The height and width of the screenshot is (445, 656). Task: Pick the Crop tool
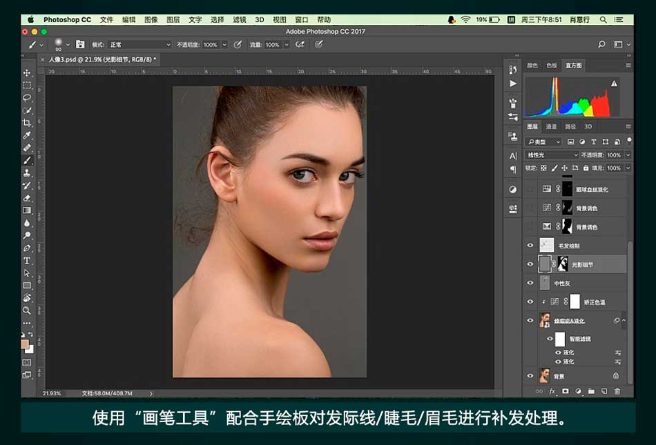(x=27, y=123)
